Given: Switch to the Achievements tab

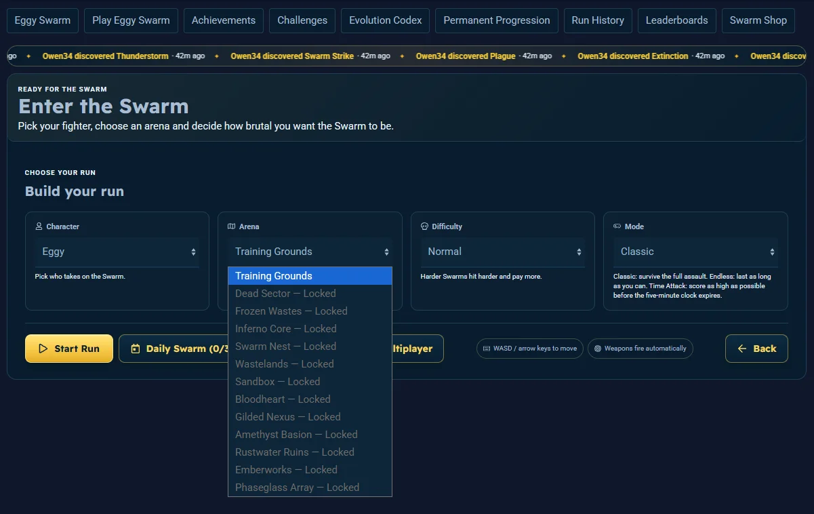Looking at the screenshot, I should click(x=224, y=20).
